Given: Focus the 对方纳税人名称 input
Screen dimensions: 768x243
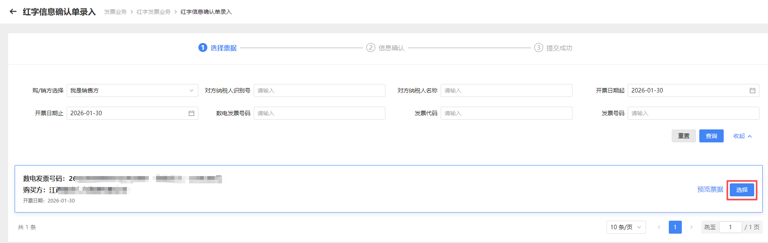Looking at the screenshot, I should [x=507, y=90].
